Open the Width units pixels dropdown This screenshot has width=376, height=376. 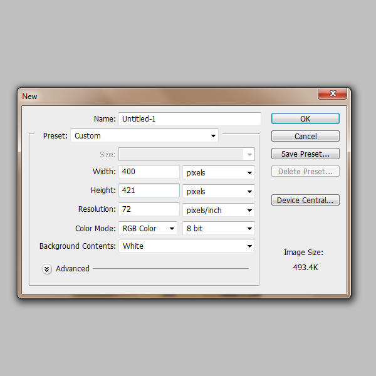[219, 172]
